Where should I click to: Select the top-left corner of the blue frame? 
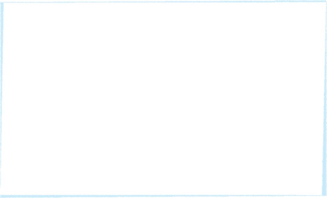point(2,2)
